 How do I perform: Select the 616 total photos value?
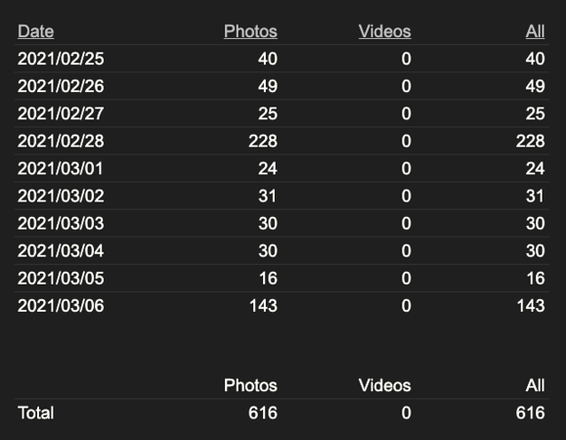[x=263, y=413]
